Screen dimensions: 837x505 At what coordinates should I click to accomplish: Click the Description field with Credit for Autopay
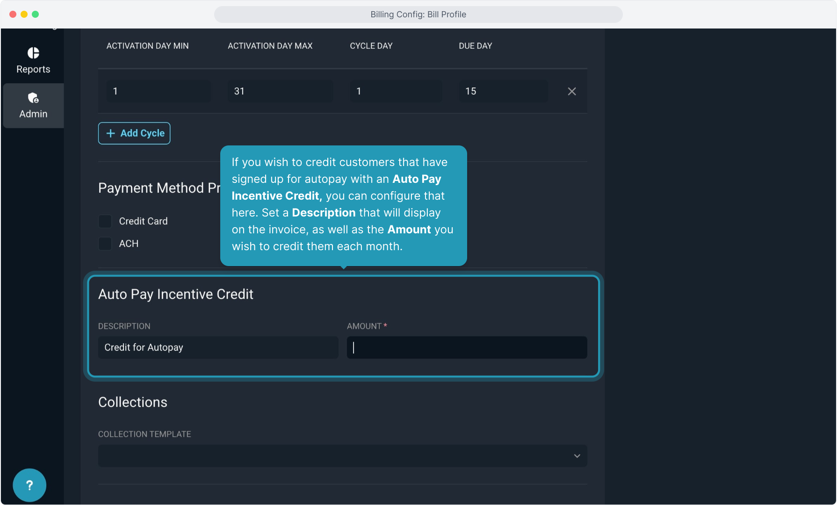(x=218, y=347)
